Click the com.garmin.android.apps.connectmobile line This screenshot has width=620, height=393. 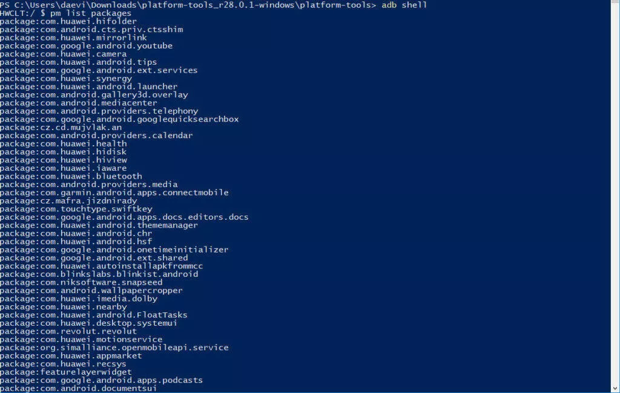click(114, 193)
